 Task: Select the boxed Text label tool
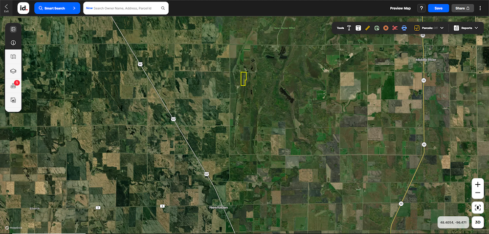point(358,28)
